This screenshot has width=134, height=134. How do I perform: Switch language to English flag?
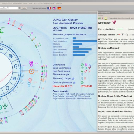tap(54, 8)
